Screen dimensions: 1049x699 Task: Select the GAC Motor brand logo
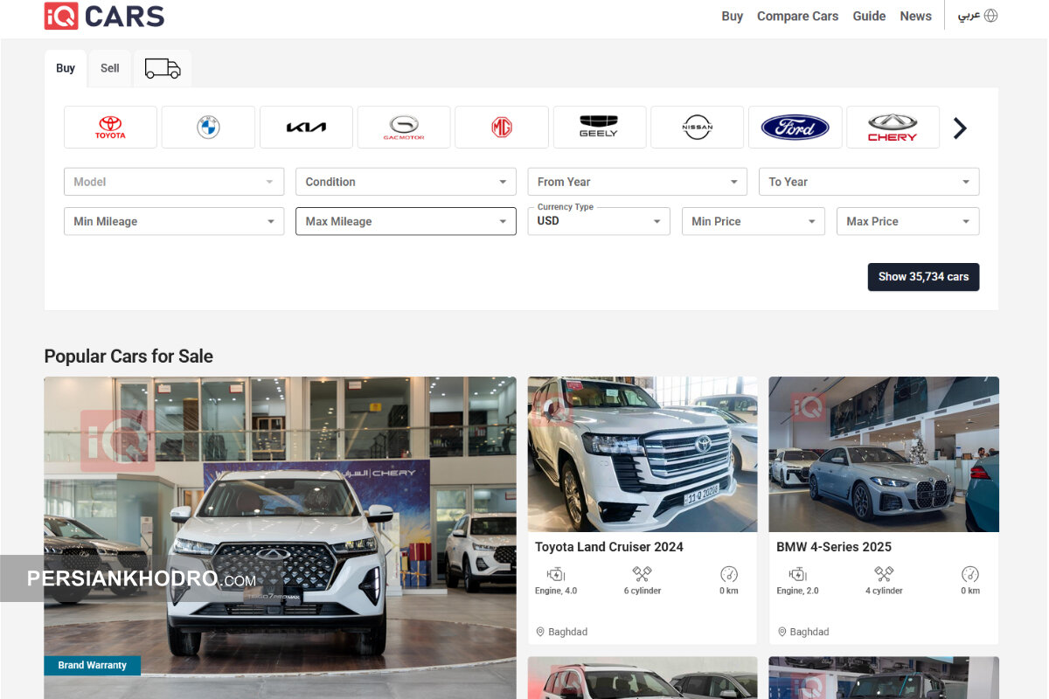pyautogui.click(x=404, y=128)
